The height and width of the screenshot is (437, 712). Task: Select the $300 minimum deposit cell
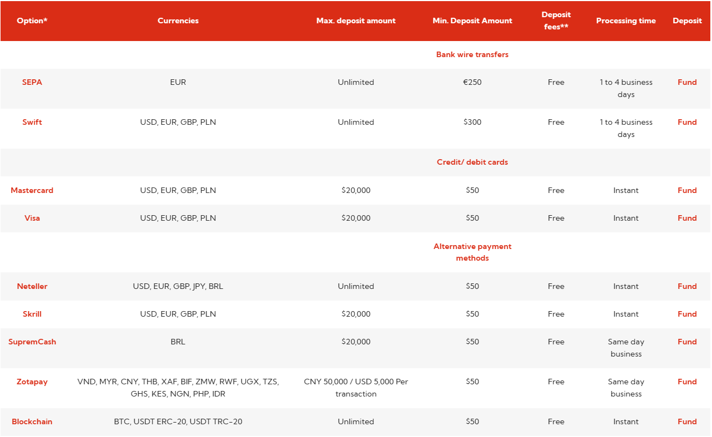click(472, 122)
